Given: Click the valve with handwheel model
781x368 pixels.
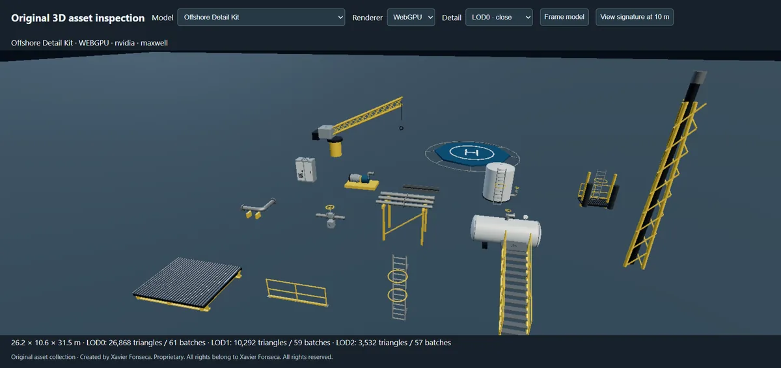Looking at the screenshot, I should (331, 216).
